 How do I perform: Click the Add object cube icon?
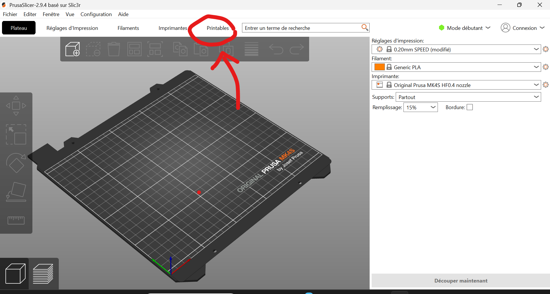(72, 49)
